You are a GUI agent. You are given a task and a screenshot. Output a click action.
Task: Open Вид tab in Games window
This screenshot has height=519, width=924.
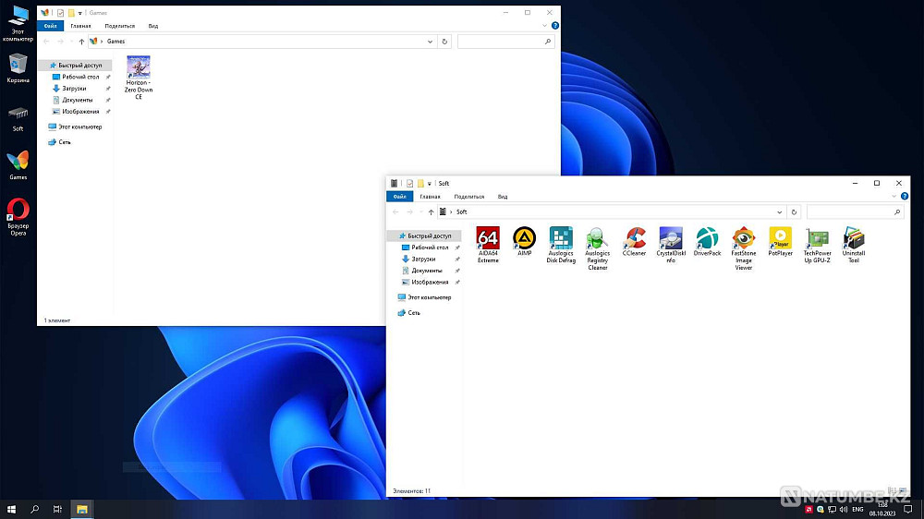coord(153,26)
